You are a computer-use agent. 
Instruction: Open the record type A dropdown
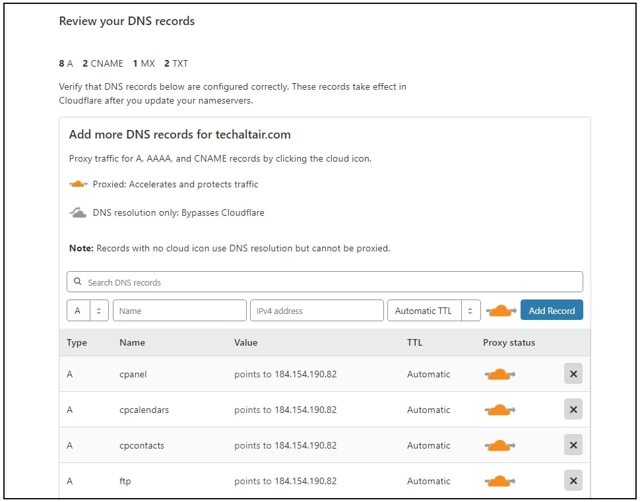pyautogui.click(x=87, y=311)
